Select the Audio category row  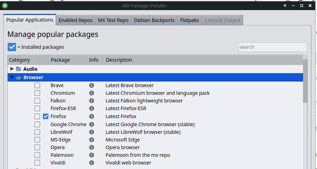pyautogui.click(x=155, y=69)
